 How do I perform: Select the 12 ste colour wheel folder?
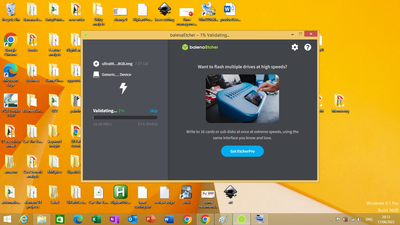tap(11, 136)
